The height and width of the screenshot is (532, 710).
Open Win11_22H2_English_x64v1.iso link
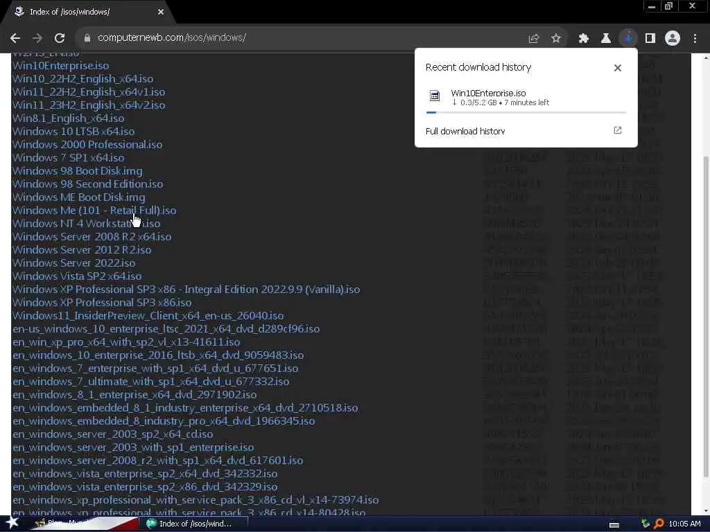89,92
